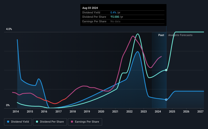This screenshot has height=129, width=208.
Task: Select the blue Dividend Yield data point marker
Action: (166, 100)
